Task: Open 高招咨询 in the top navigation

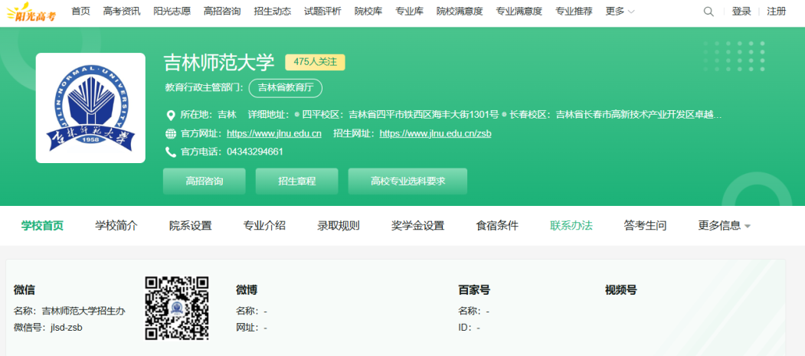Action: pos(222,11)
